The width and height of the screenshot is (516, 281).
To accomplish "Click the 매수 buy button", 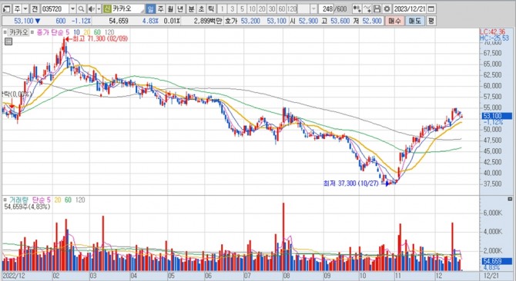I will [x=394, y=21].
